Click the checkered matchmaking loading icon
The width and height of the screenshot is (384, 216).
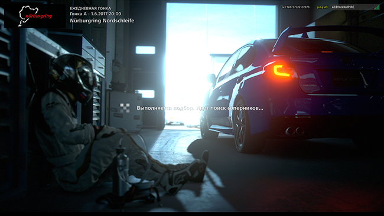[x=125, y=108]
